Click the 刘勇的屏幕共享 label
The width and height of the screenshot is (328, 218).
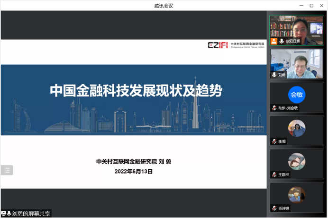pyautogui.click(x=31, y=214)
